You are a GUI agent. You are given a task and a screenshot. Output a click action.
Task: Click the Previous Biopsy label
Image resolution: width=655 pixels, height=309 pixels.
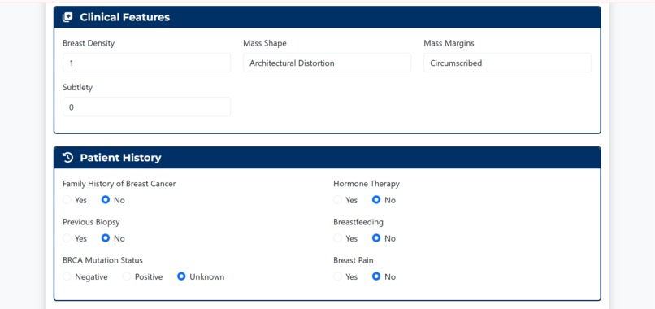91,222
